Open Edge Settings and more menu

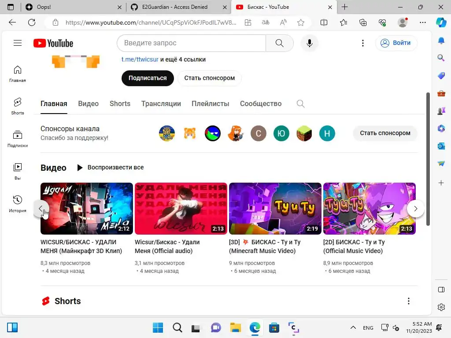[422, 22]
